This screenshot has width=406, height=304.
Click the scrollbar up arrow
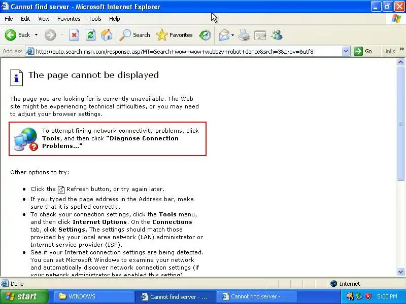[x=400, y=62]
